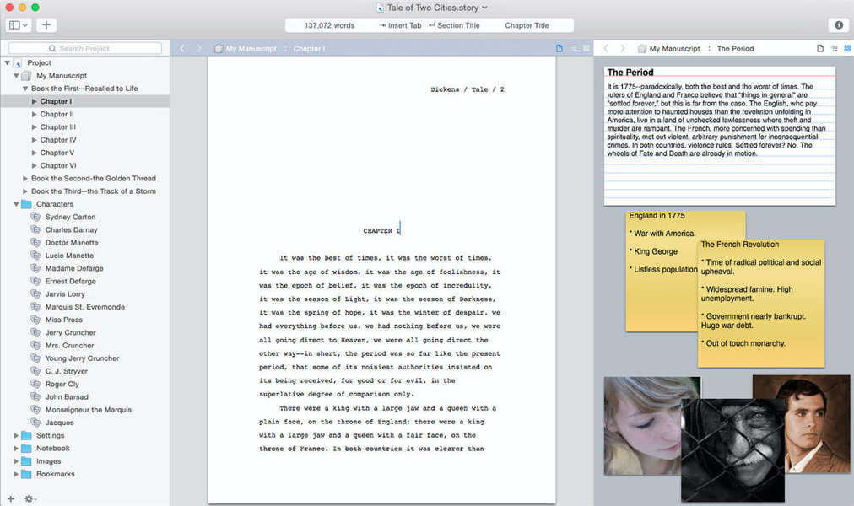Select the French Revolution sticky note
Image resolution: width=854 pixels, height=506 pixels.
(761, 304)
